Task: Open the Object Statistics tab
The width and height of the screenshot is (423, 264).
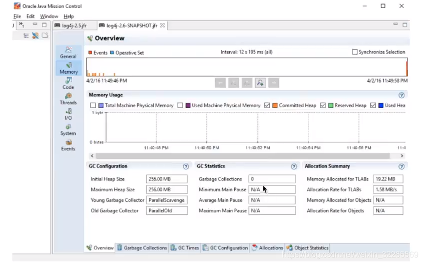Action: 307,248
